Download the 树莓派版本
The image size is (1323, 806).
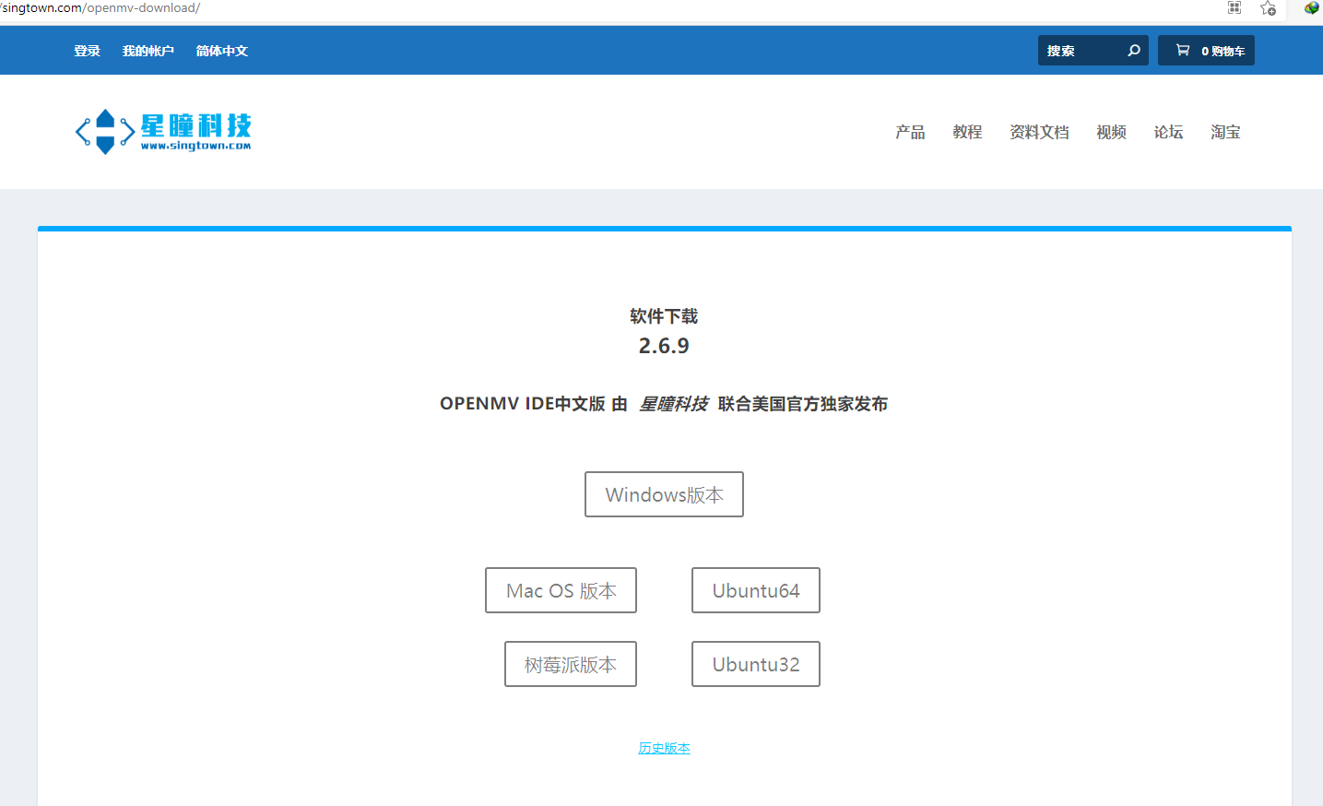571,664
